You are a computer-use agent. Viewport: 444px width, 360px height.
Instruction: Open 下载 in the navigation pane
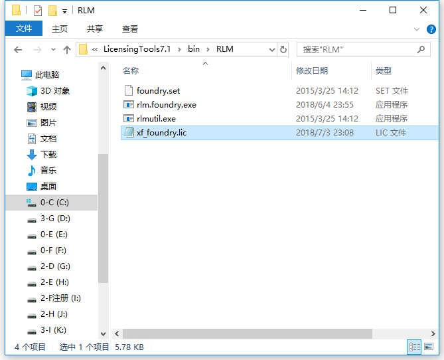(48, 155)
